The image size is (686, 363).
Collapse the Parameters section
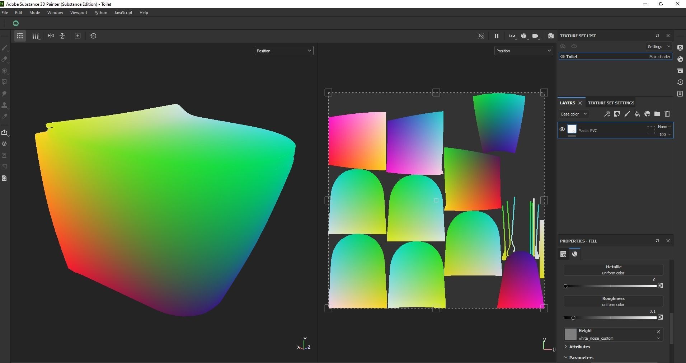pos(579,358)
